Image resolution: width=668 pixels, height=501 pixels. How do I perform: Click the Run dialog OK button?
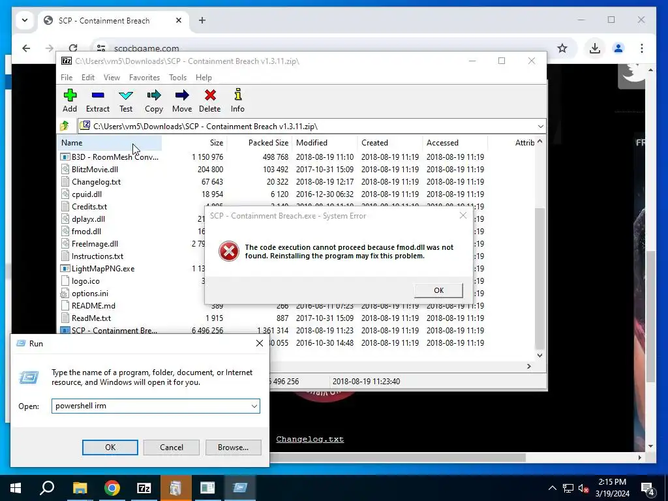click(x=110, y=448)
